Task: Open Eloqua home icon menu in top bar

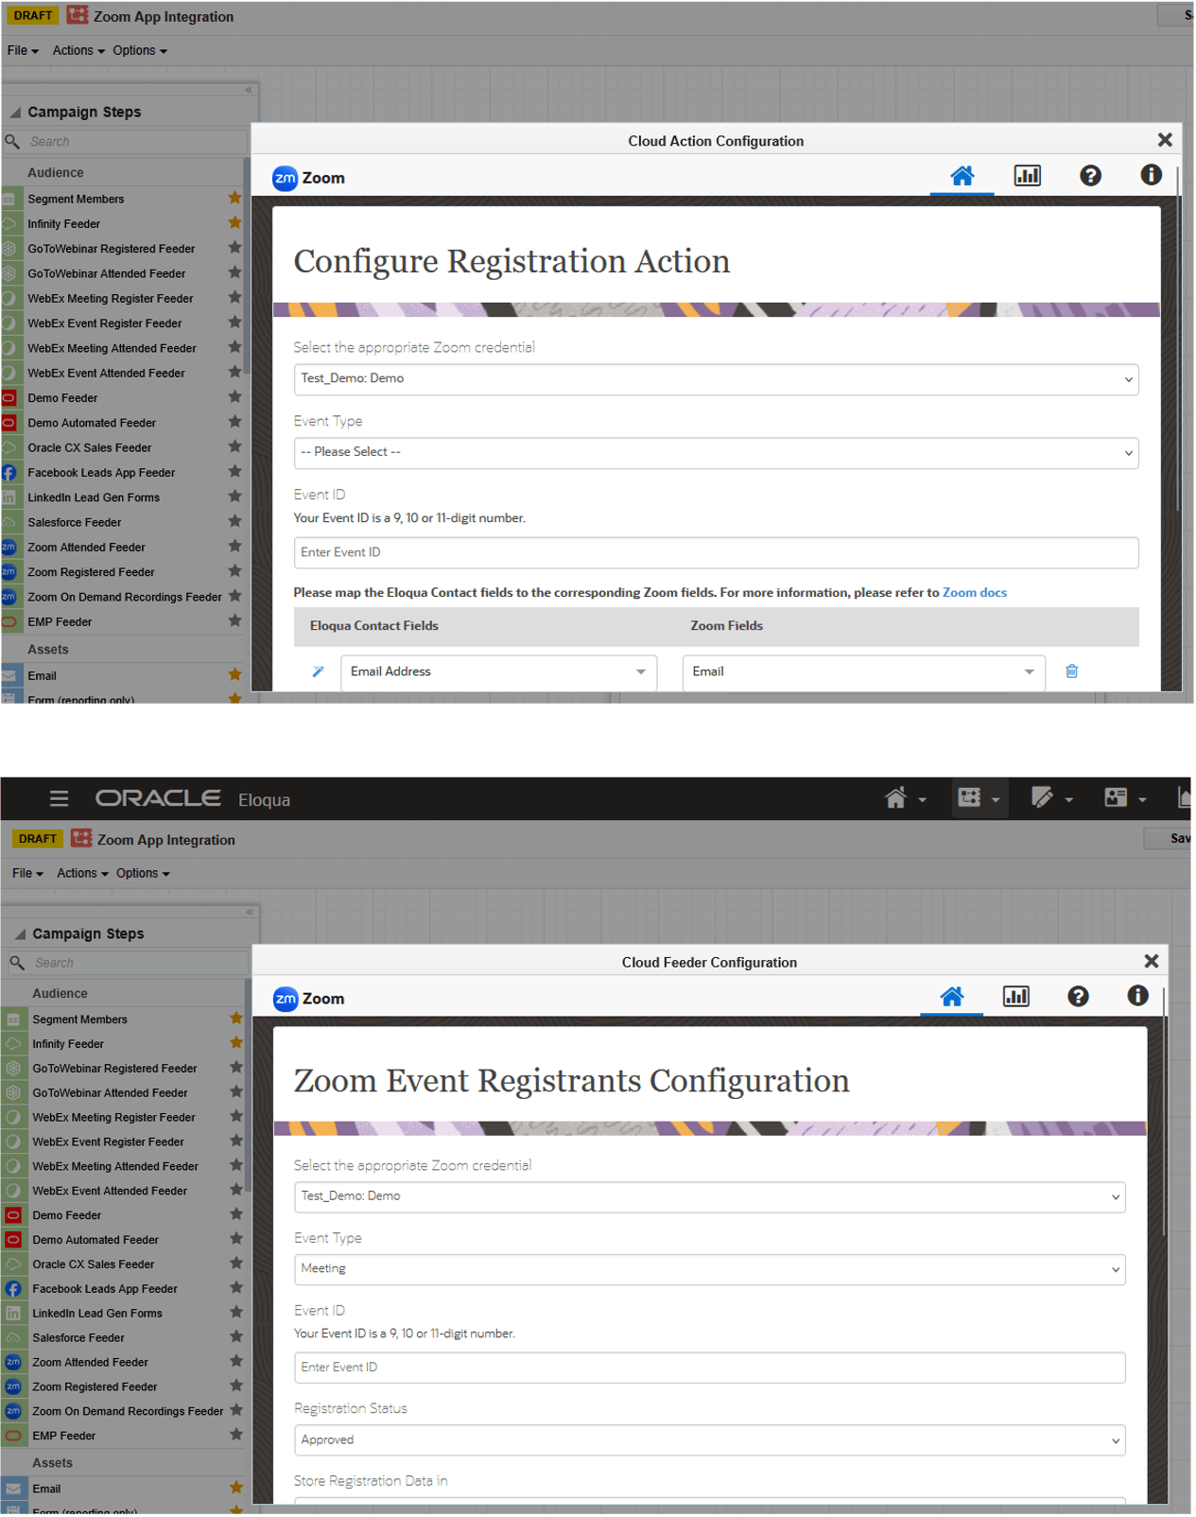Action: click(x=905, y=799)
